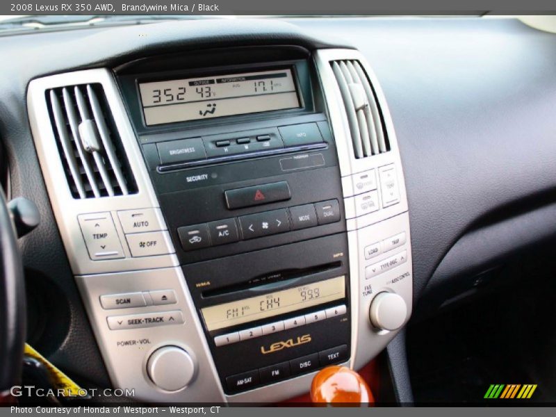Seek to previous track with SEEK·TRACK down arrow

(120, 322)
